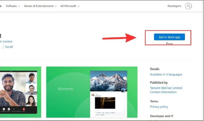204x121 pixels.
Task: Open Available in 3 languages link
Action: tap(166, 75)
